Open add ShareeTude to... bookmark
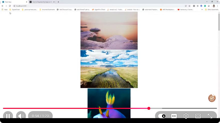 82,9
